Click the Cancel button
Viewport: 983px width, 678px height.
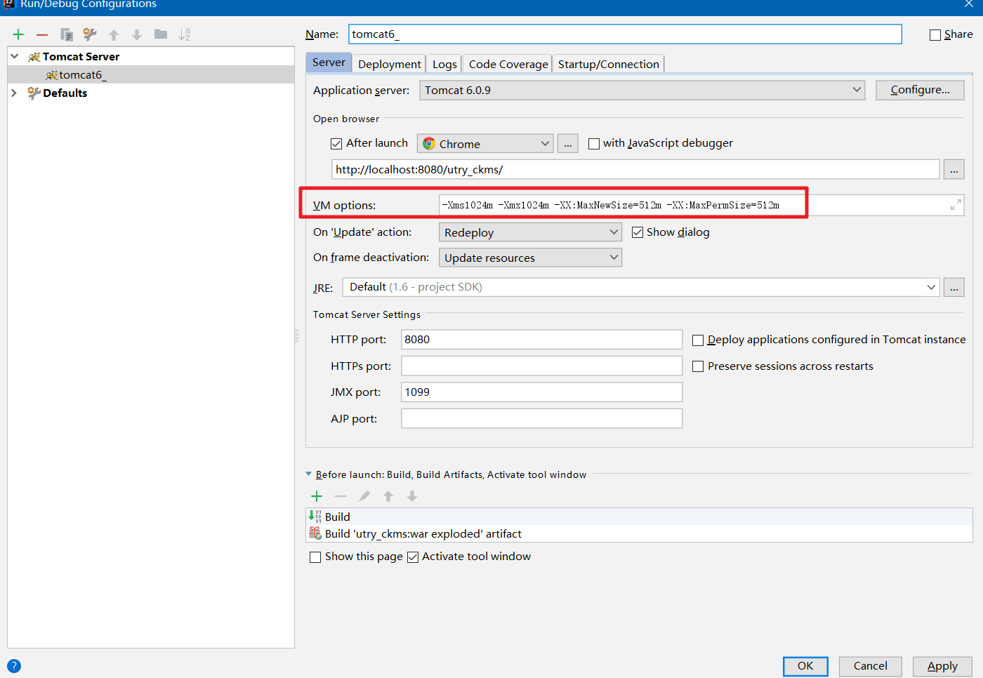[x=870, y=666]
